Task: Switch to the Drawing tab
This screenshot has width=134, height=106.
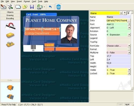Action: (x=10, y=15)
